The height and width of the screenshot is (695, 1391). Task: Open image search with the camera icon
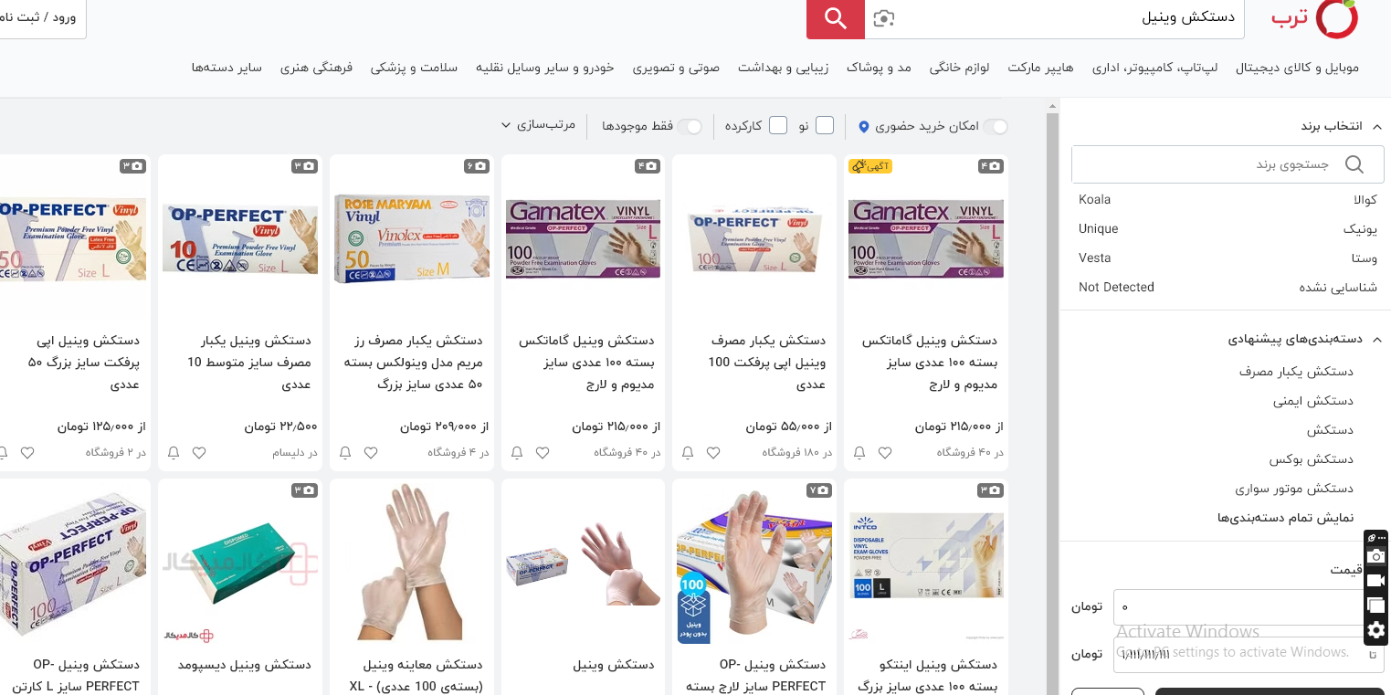884,18
